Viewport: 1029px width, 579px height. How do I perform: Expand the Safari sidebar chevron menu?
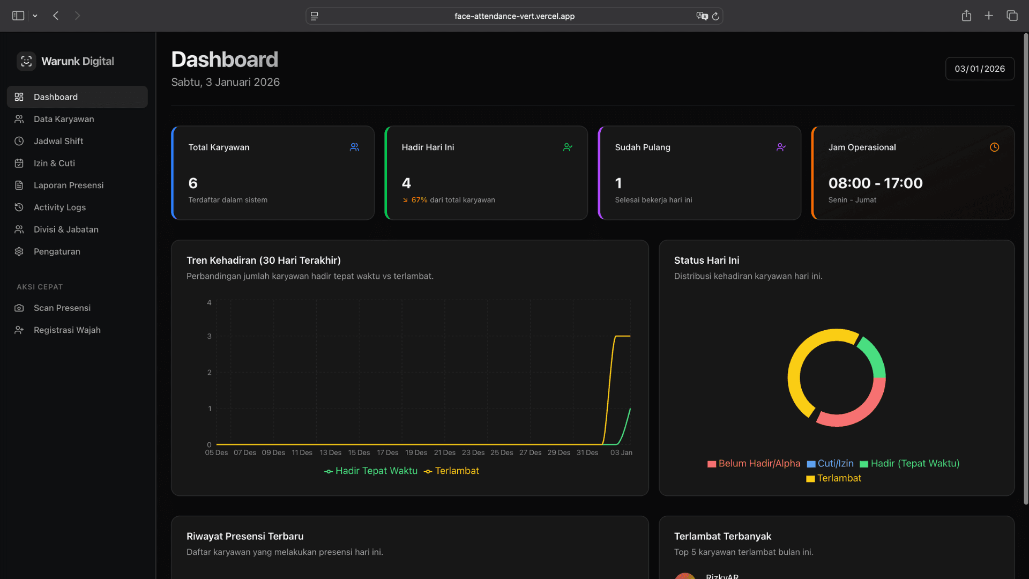tap(35, 16)
